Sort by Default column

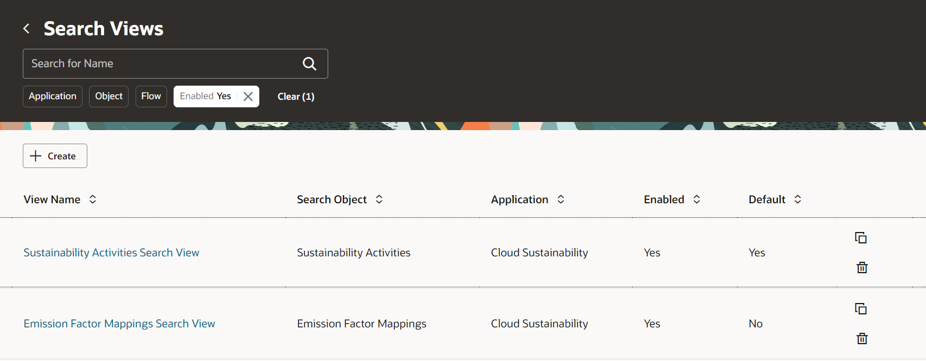[x=797, y=199]
